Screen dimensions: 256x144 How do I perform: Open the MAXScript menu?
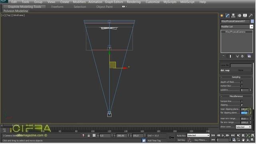click(x=187, y=2)
